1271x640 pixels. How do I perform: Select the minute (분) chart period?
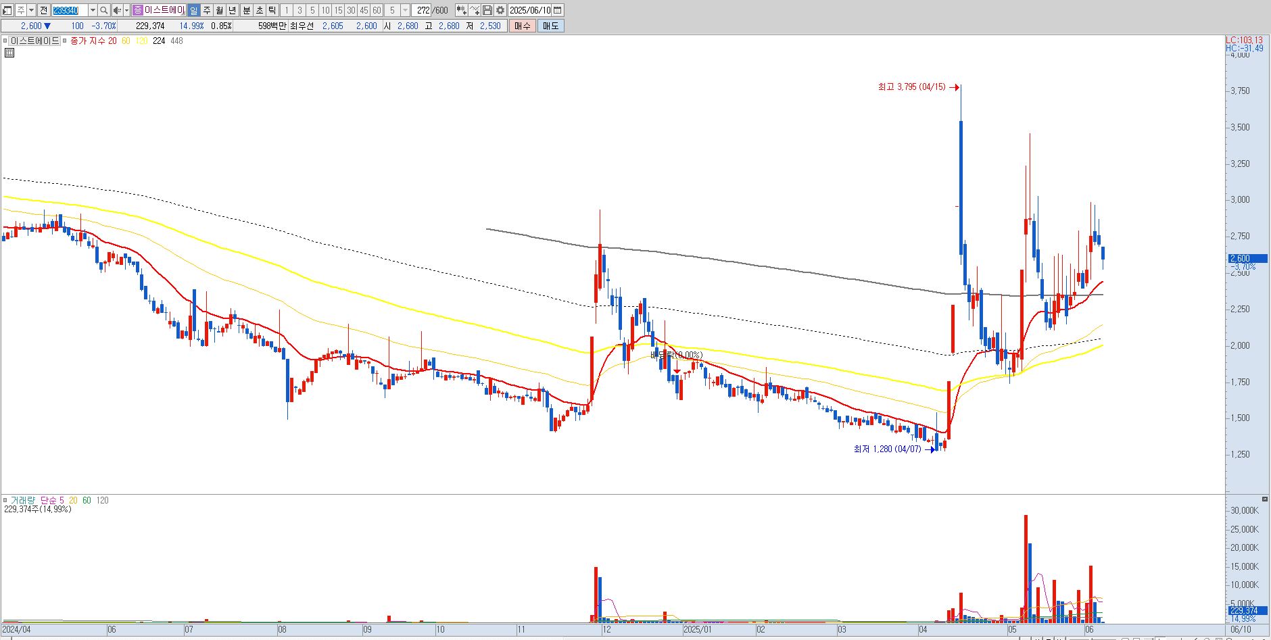pyautogui.click(x=246, y=10)
